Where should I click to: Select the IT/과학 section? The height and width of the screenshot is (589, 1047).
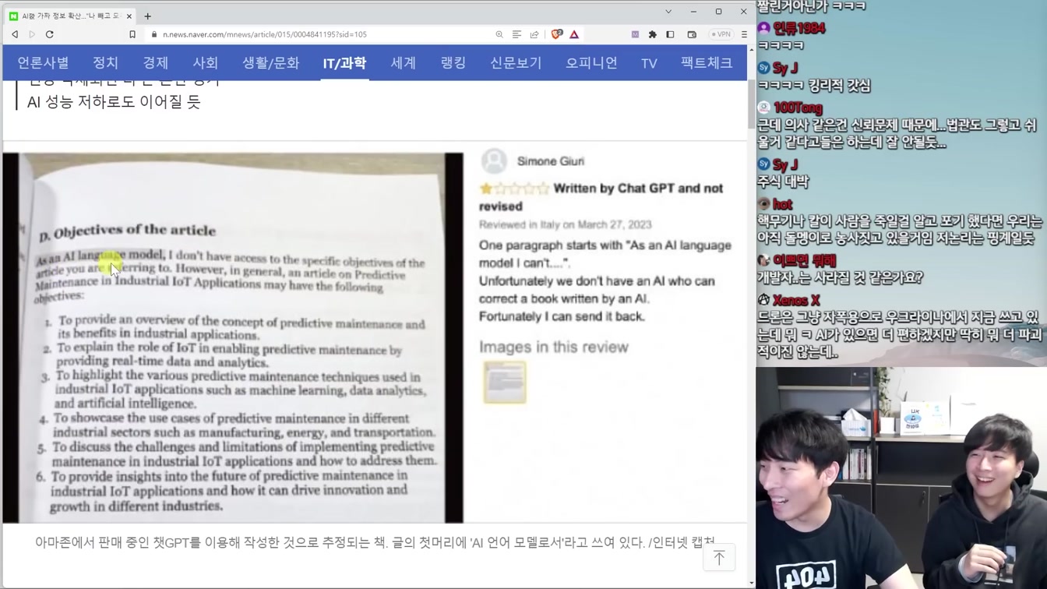(x=344, y=63)
